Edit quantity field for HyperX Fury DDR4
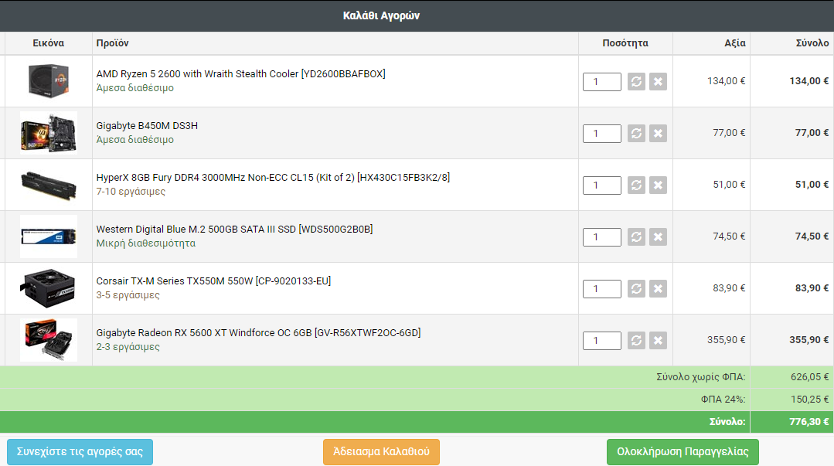 point(602,185)
